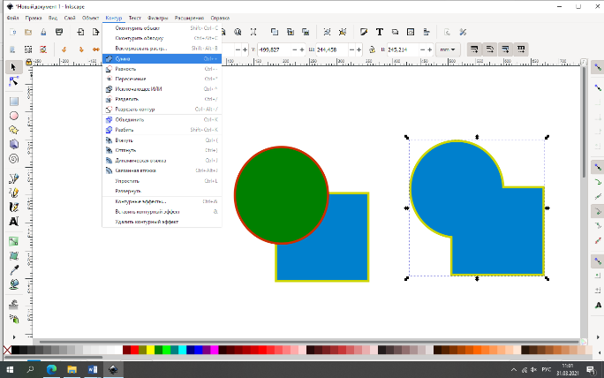The width and height of the screenshot is (604, 378).
Task: Toggle top snapping button in snap bar
Action: tap(598, 67)
